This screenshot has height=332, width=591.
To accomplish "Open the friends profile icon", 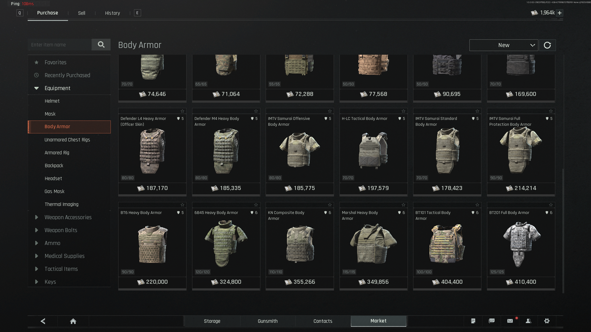I will 529,321.
